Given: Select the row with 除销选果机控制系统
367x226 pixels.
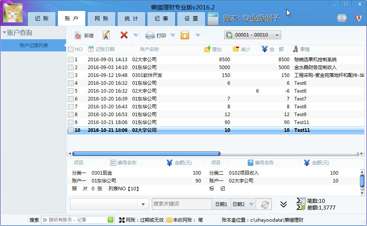Looking at the screenshot, I should point(216,60).
